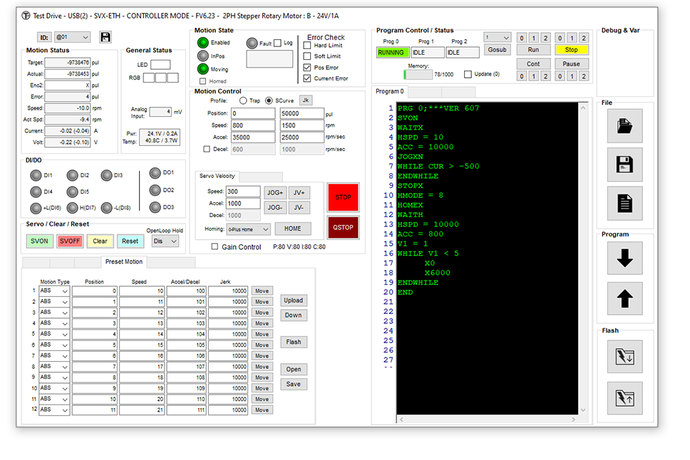Click the document icon in File panel
This screenshot has height=460, width=690.
[624, 203]
